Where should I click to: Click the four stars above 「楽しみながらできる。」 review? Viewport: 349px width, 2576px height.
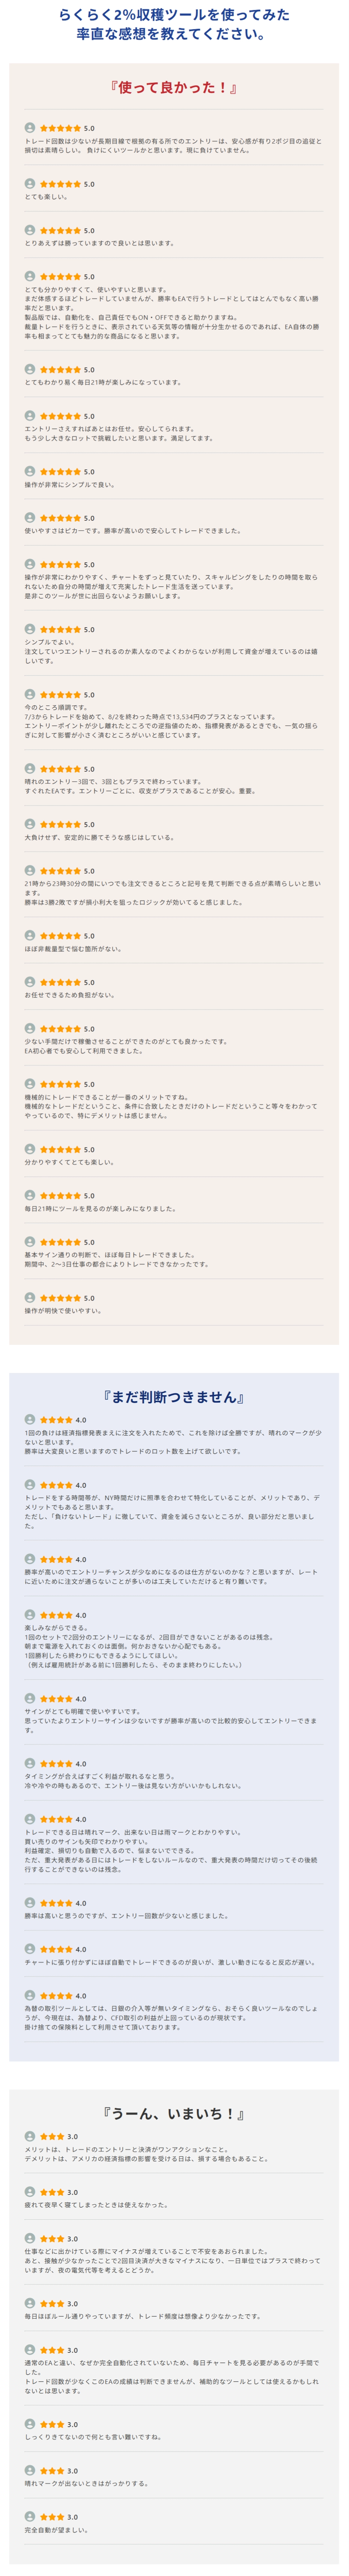56,1615
